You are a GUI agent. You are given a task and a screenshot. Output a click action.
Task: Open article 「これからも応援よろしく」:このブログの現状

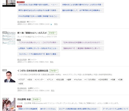click(39, 42)
